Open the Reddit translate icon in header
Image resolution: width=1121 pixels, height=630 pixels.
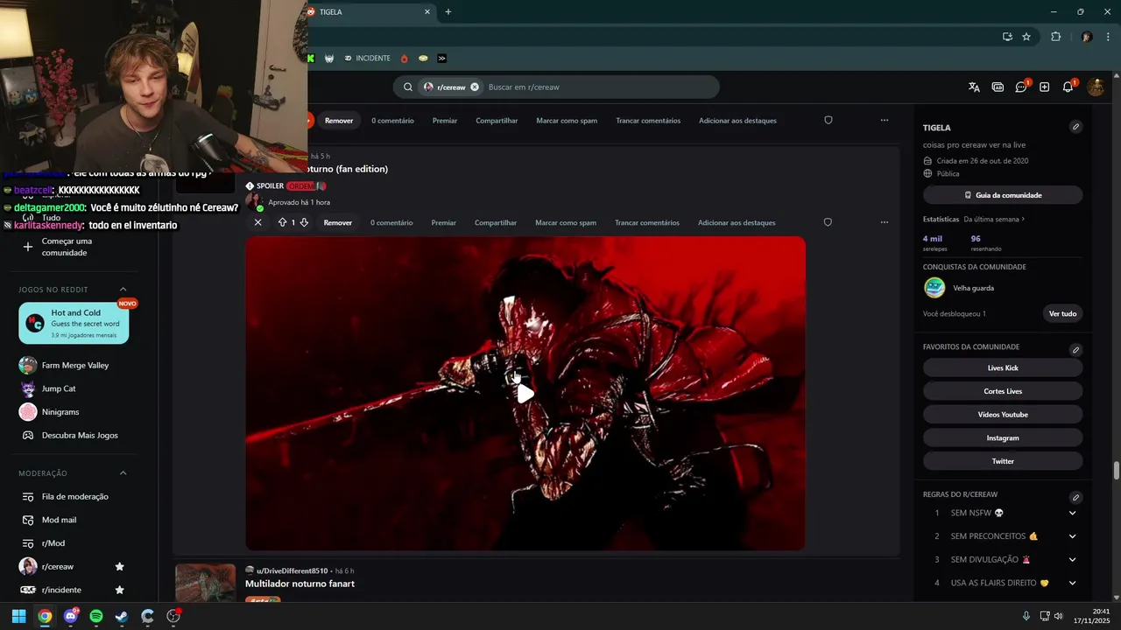(x=974, y=87)
